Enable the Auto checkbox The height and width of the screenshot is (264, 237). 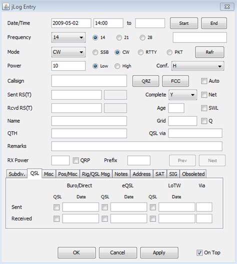point(204,81)
